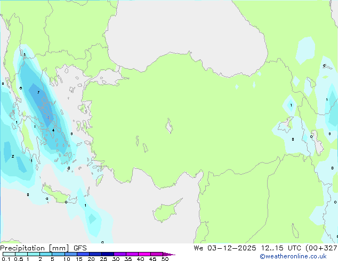Click the '7' precipitation value over Greece

click(x=38, y=92)
